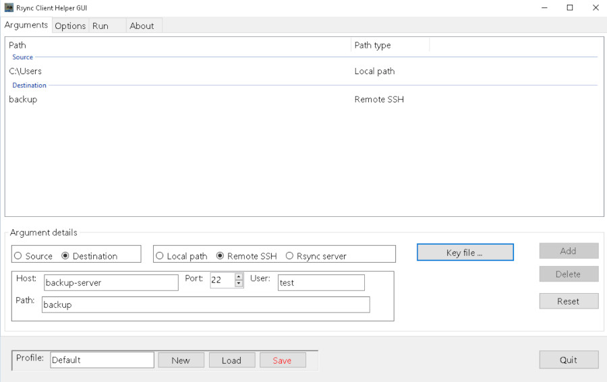
Task: Choose the Remote SSH option
Action: click(221, 256)
